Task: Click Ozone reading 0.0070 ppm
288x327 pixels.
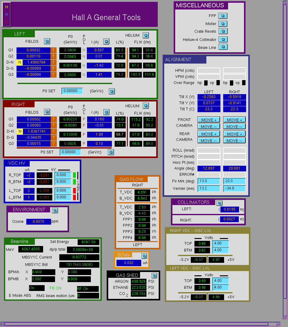Action: tap(39, 222)
